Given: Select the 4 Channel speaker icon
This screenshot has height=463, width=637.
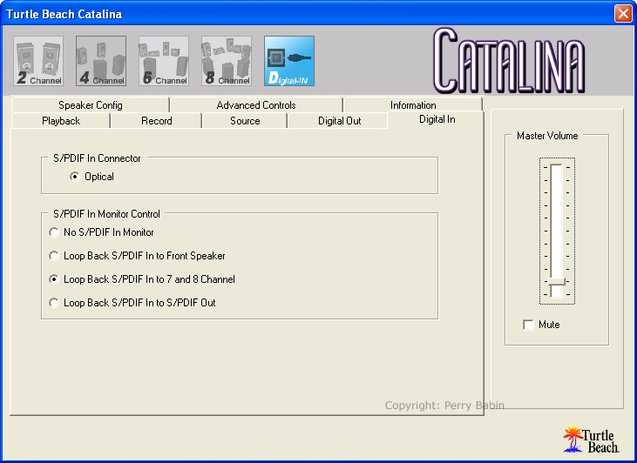Looking at the screenshot, I should (x=101, y=61).
